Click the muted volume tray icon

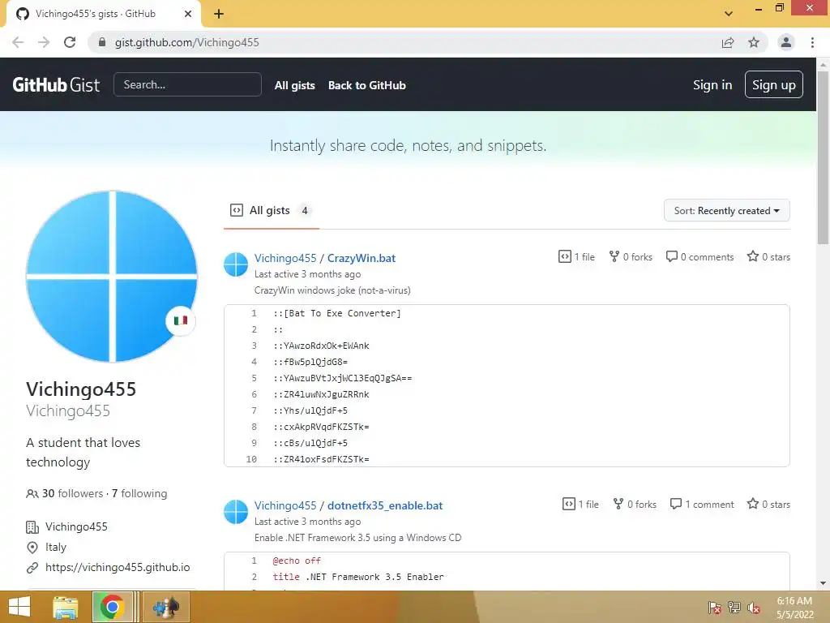tap(754, 607)
